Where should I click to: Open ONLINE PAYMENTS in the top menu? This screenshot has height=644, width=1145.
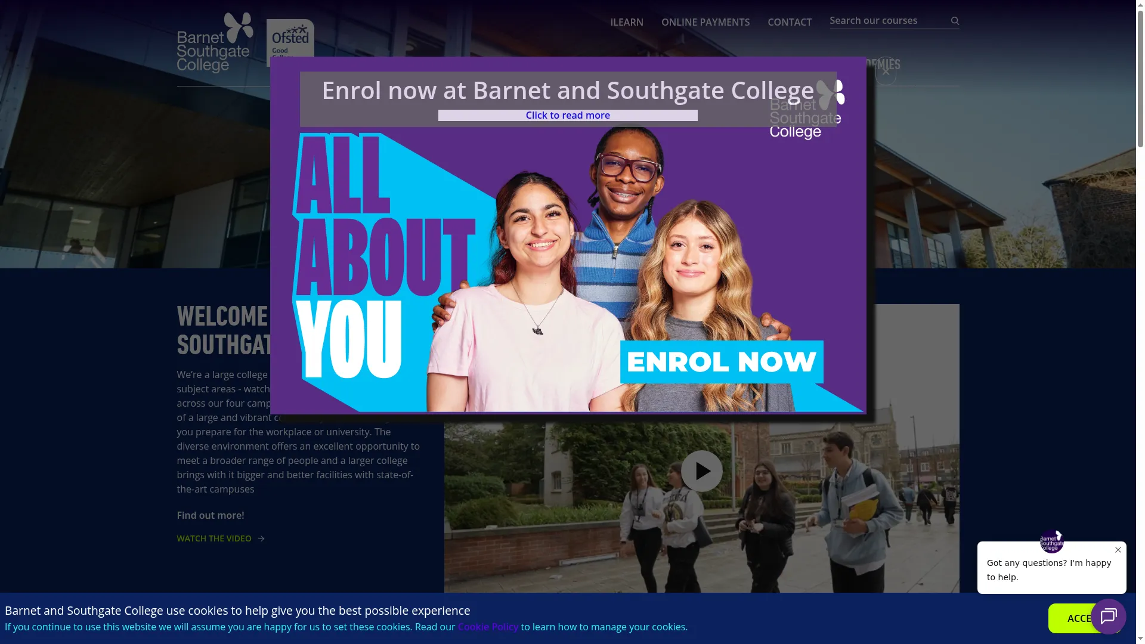[x=705, y=22]
